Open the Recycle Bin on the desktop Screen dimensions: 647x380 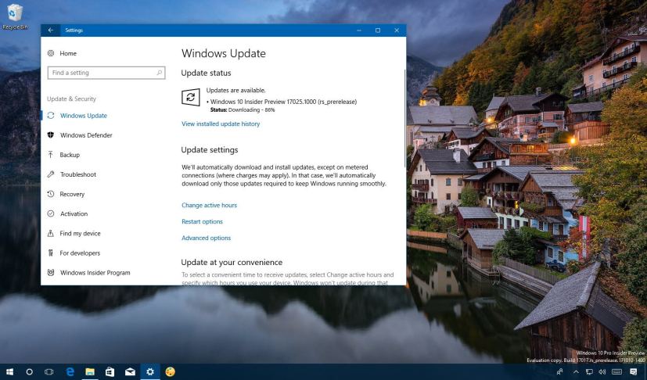tap(15, 17)
